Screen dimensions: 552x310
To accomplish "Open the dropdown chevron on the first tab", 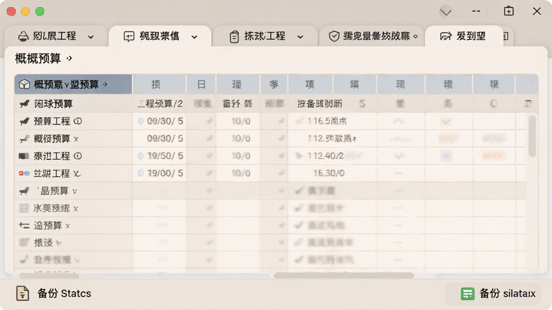I will tap(91, 37).
